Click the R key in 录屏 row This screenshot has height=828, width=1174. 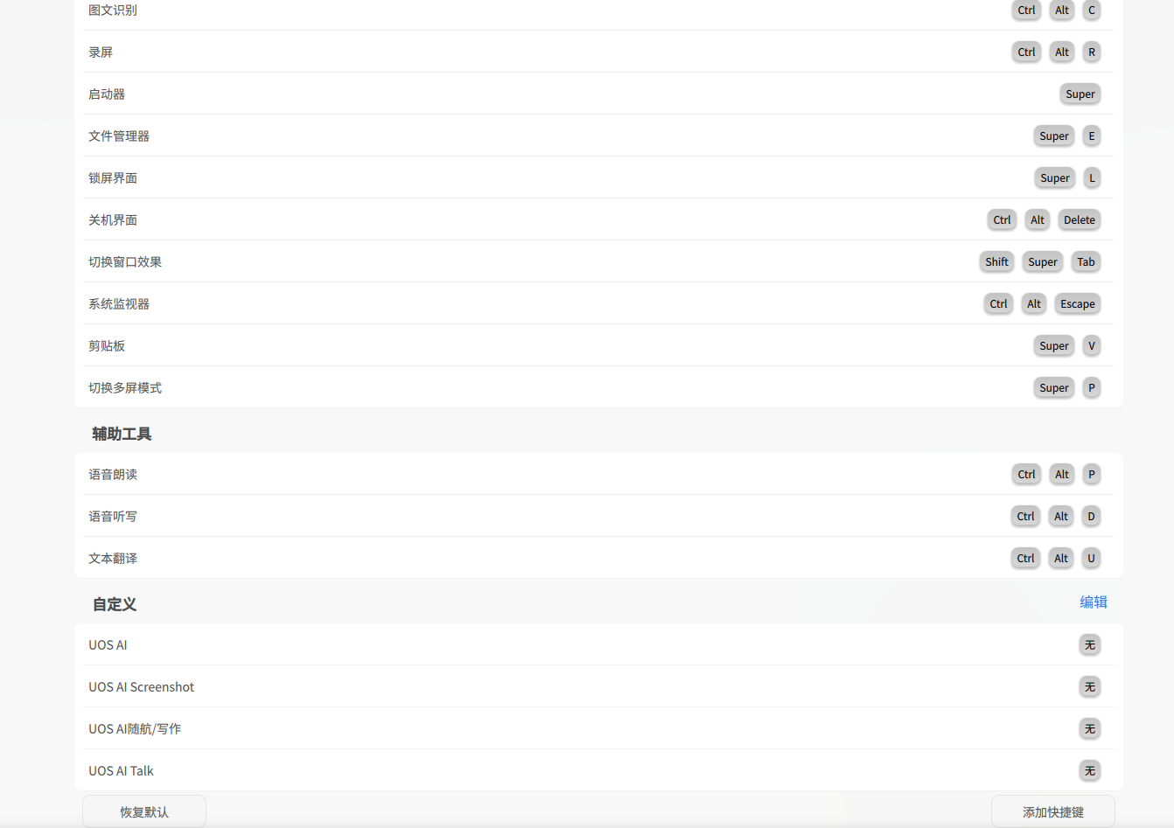pyautogui.click(x=1091, y=52)
